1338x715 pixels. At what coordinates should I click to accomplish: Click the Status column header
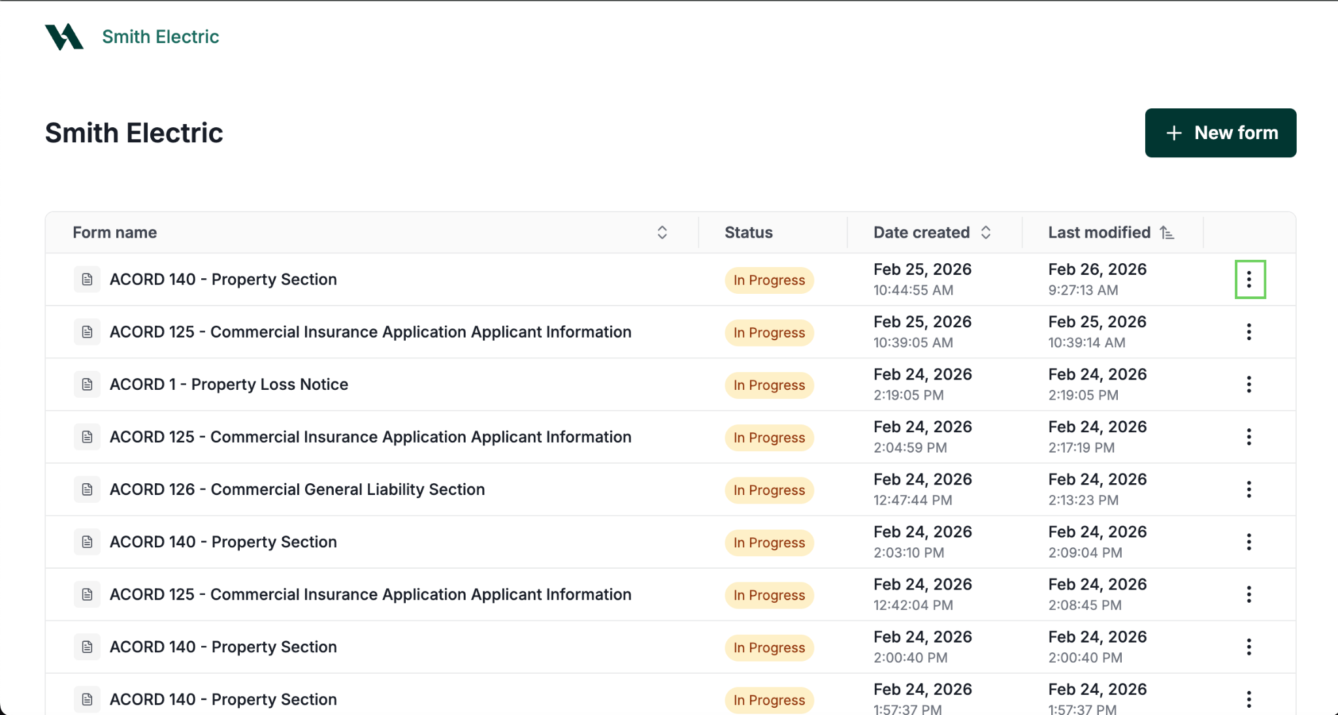749,232
